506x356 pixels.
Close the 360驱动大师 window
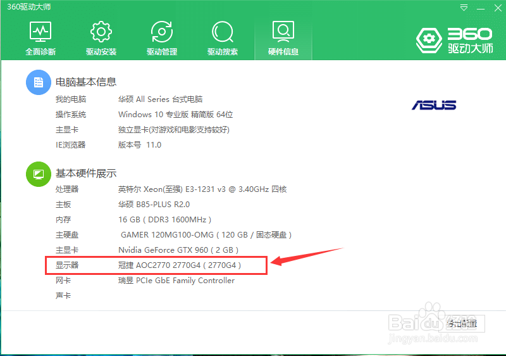(498, 8)
